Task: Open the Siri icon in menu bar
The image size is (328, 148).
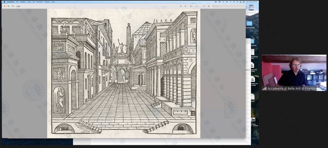Action: [244, 2]
